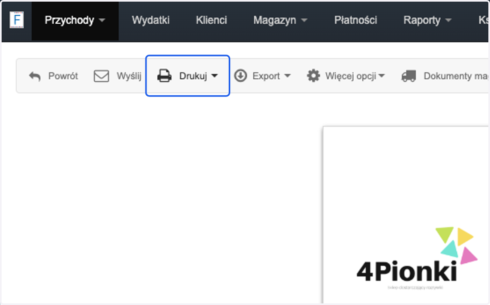Expand the Magazyn menu
The width and height of the screenshot is (490, 305).
pyautogui.click(x=280, y=20)
